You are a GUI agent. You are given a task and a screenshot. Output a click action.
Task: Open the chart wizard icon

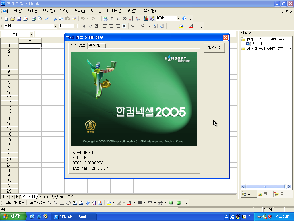146,19
